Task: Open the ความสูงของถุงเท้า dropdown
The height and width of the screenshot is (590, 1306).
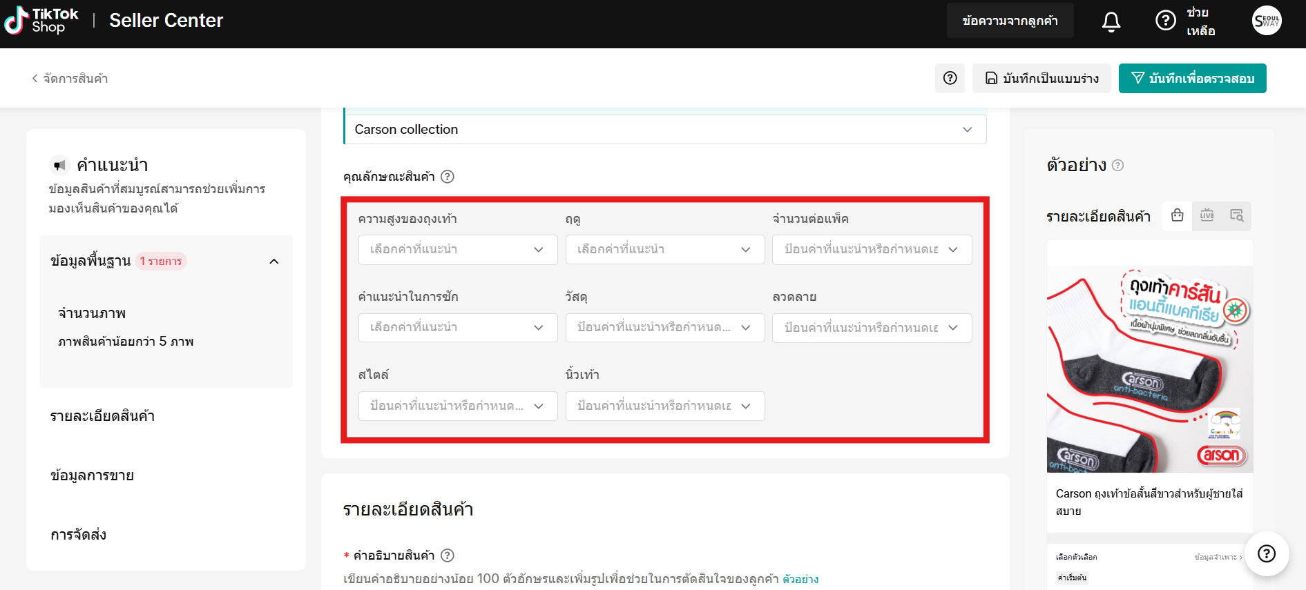Action: [x=458, y=250]
